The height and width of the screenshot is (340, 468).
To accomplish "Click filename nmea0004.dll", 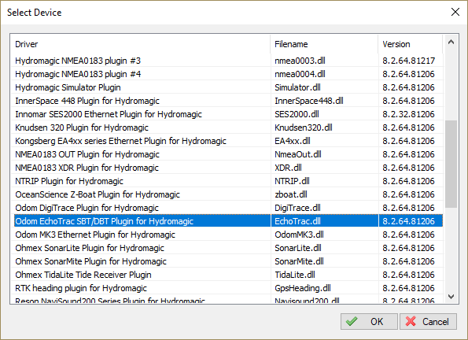I will (300, 74).
